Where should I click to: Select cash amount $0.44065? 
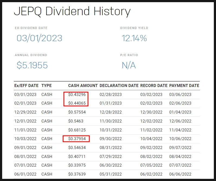click(77, 103)
